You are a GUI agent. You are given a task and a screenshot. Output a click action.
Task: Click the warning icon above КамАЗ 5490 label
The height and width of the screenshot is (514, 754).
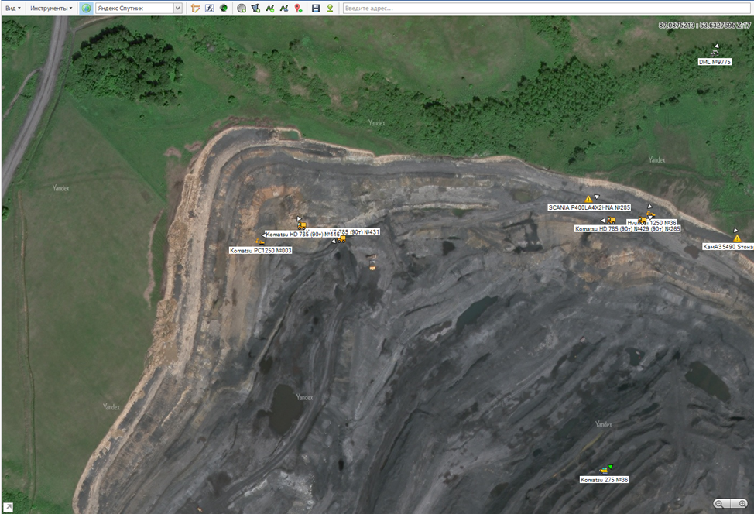click(x=737, y=238)
